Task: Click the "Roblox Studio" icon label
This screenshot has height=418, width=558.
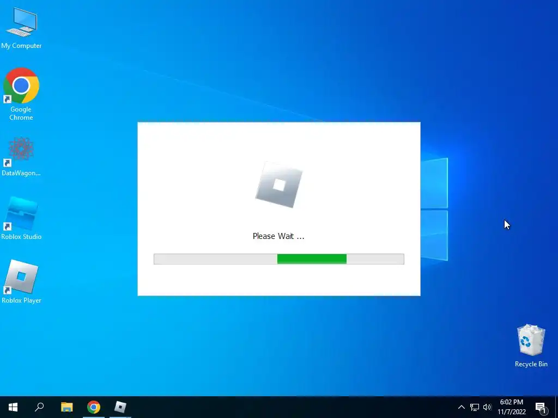Action: [x=21, y=237]
